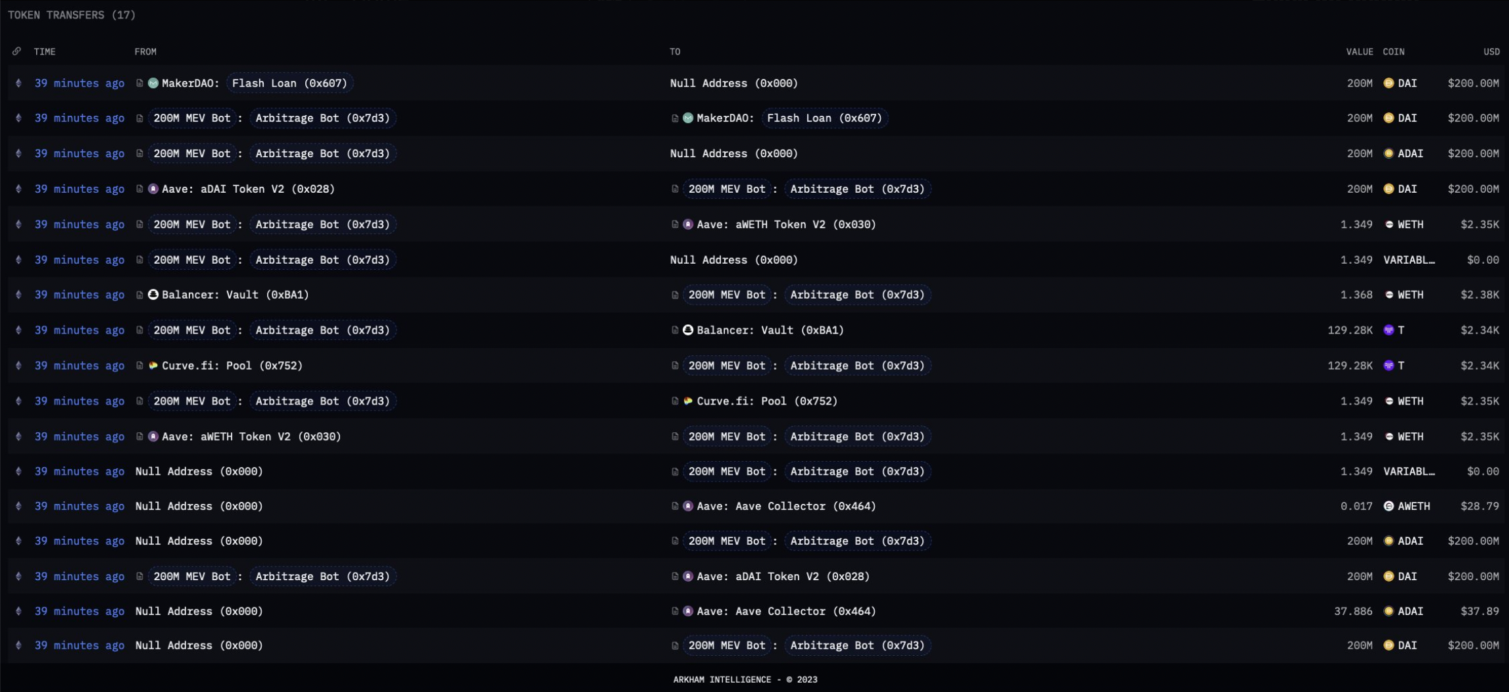Click the Flash Loan (0x607) address pill

coord(289,83)
